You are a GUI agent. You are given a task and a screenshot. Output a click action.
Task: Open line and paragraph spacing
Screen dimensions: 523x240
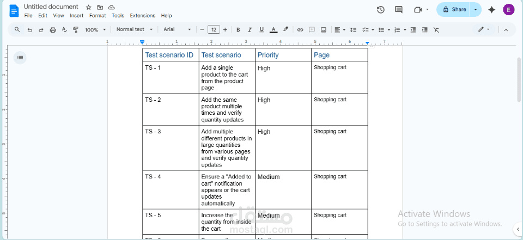pos(354,30)
